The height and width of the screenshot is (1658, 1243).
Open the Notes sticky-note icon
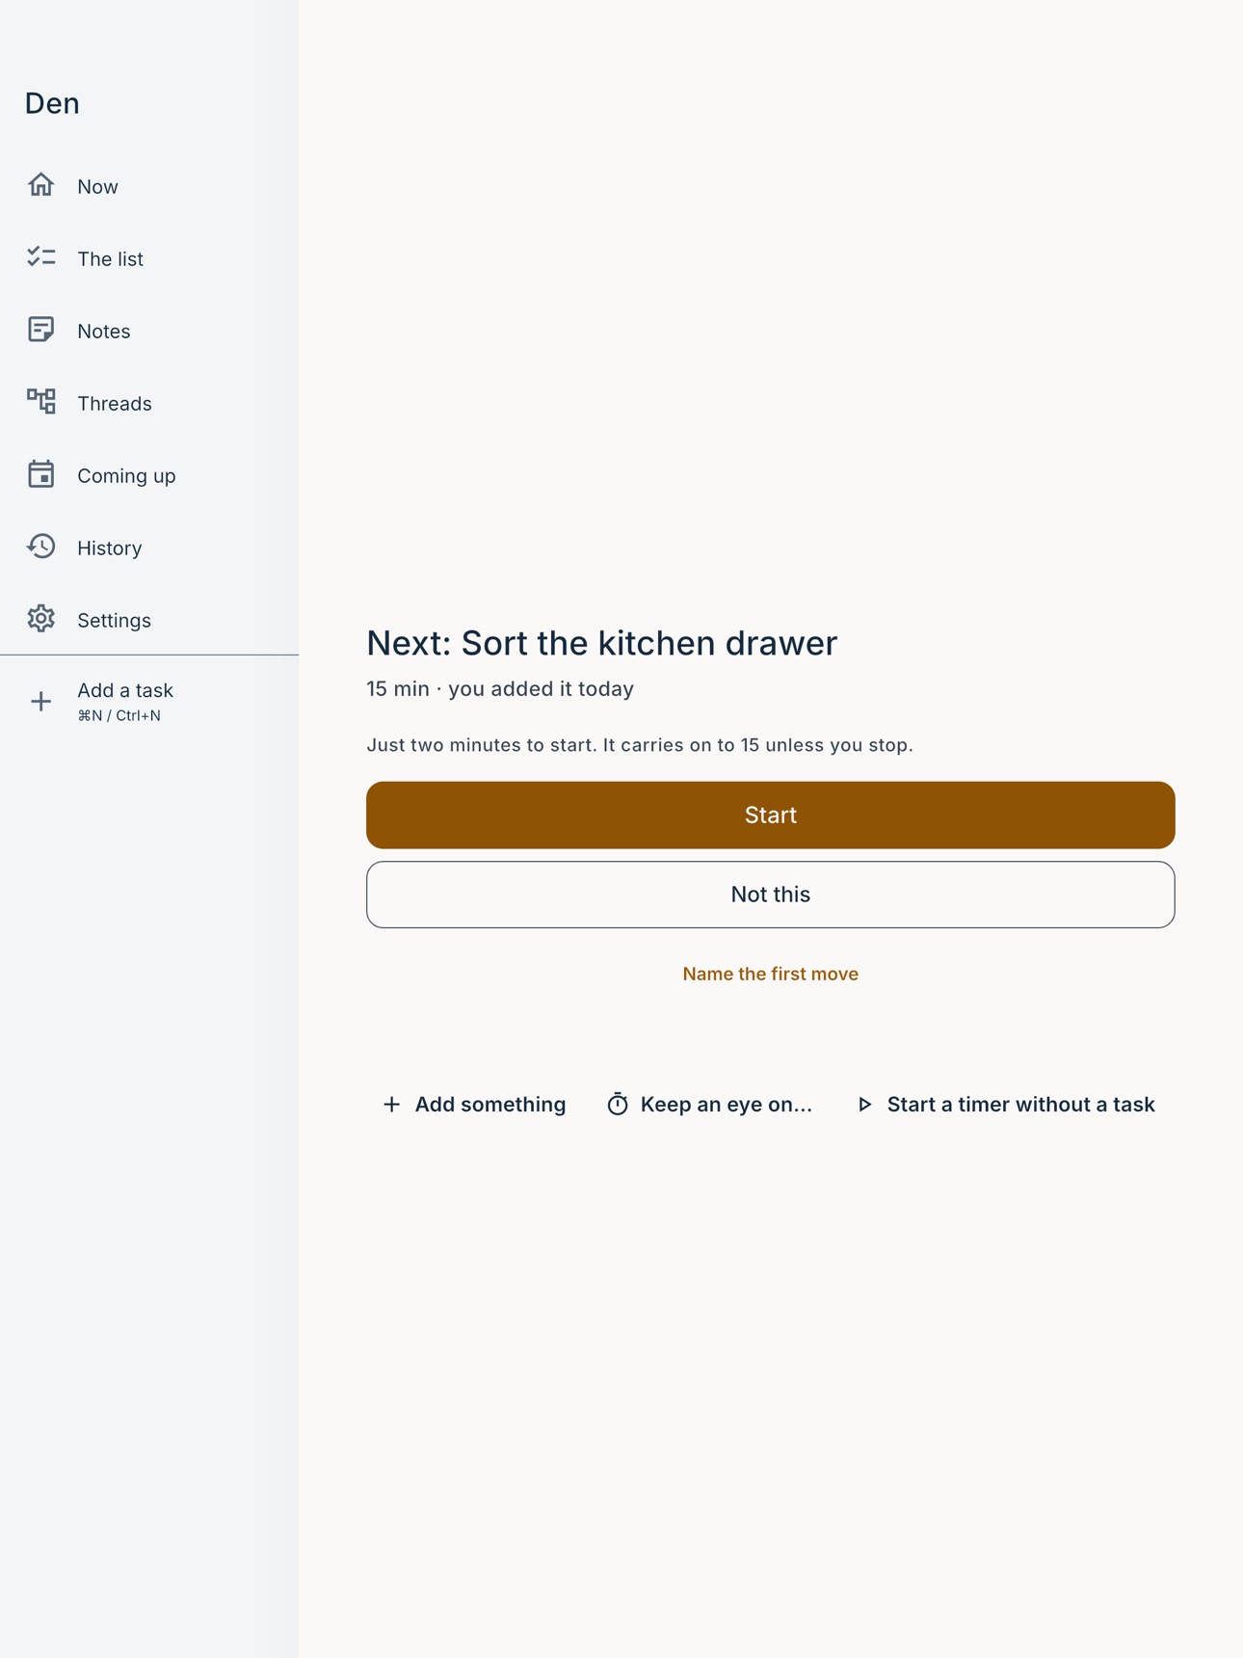tap(40, 330)
